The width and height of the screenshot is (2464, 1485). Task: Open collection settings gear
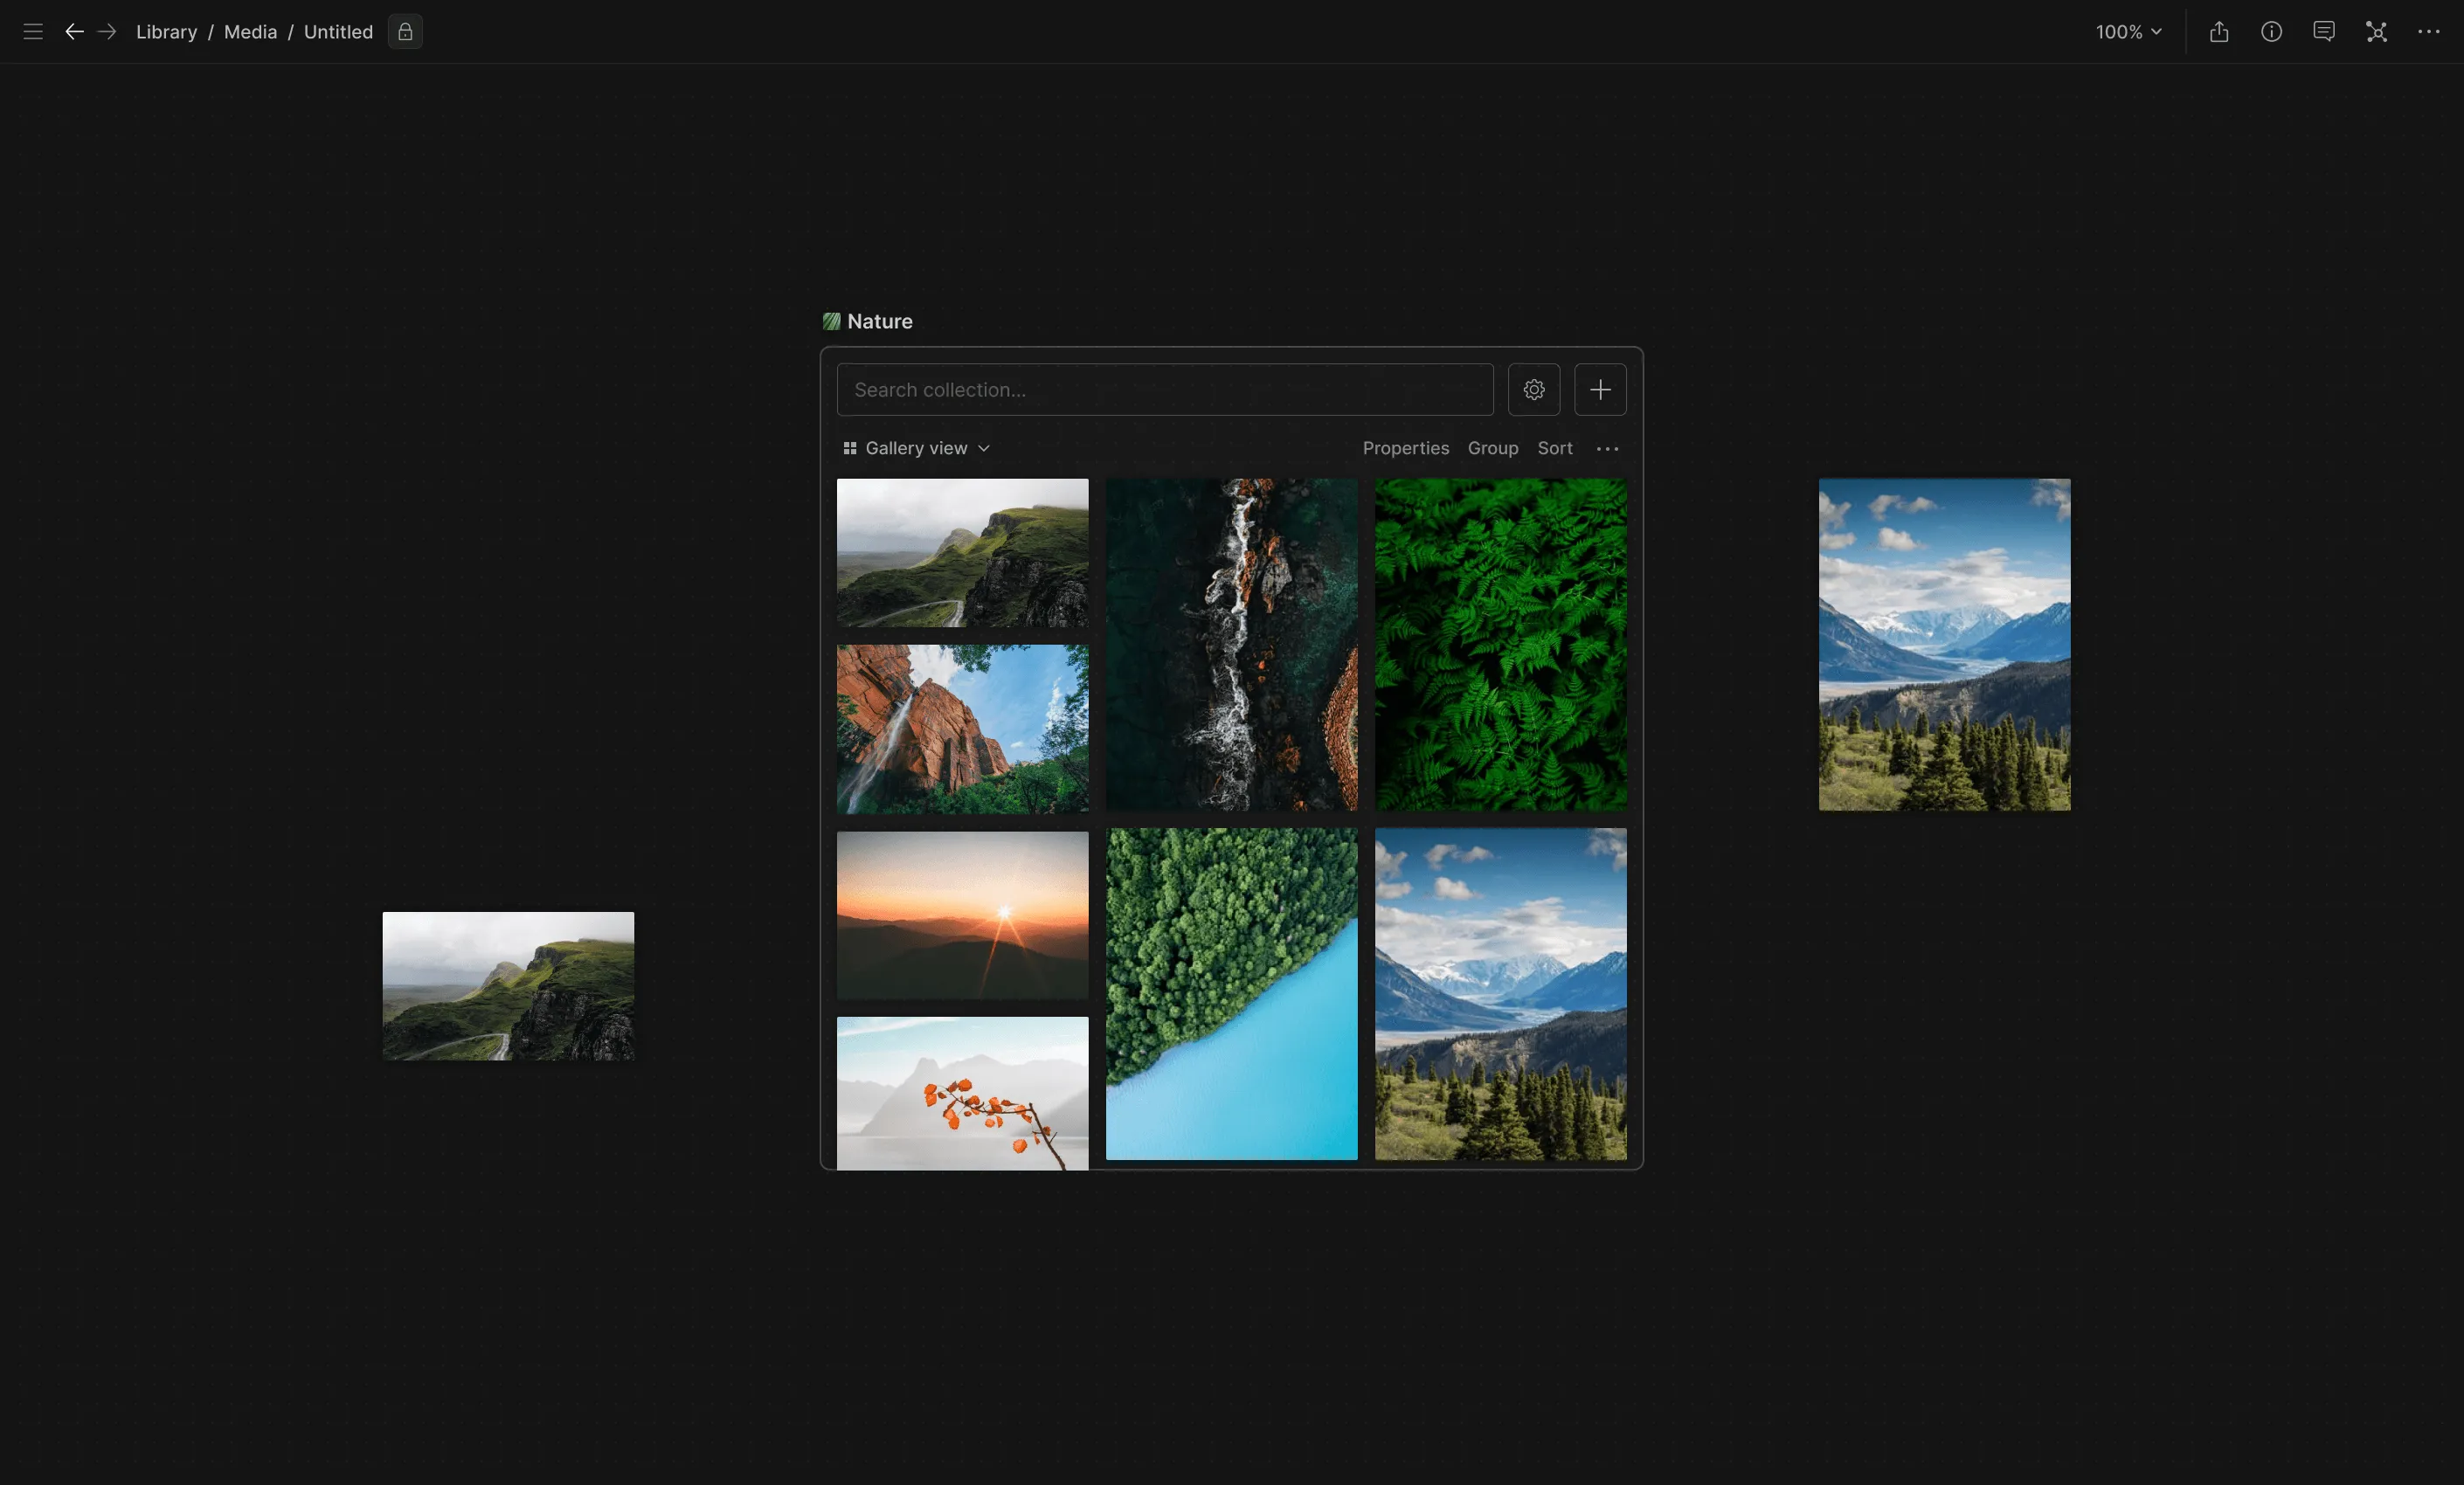(1534, 389)
